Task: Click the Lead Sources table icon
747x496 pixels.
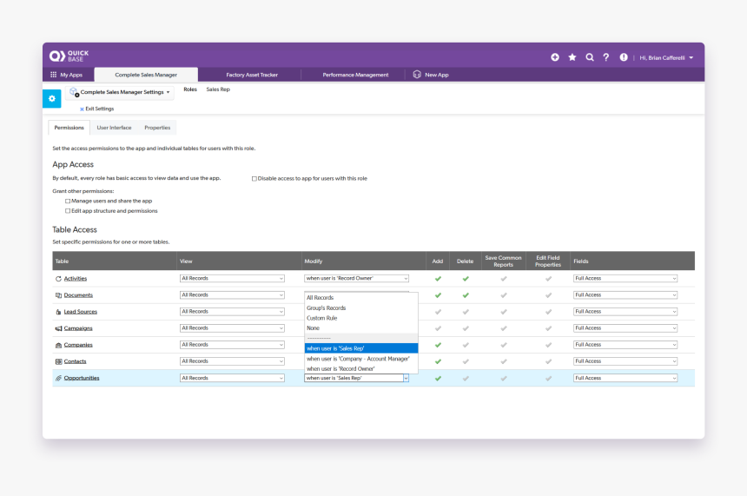Action: 58,312
